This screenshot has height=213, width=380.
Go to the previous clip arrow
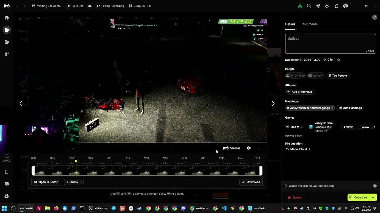pos(20,104)
